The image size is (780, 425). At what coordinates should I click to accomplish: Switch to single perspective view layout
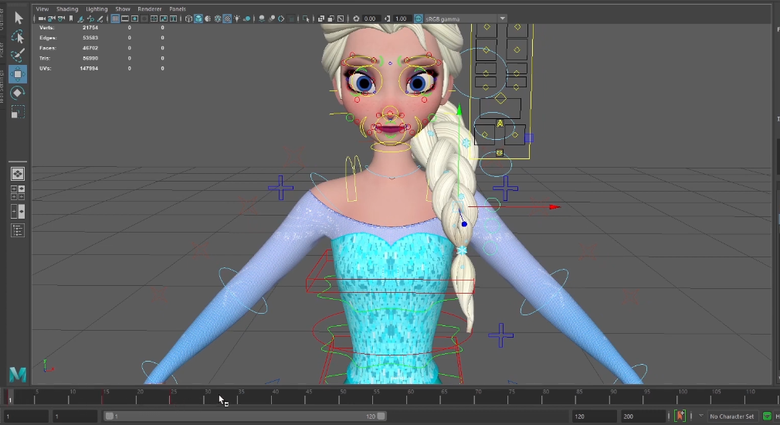pyautogui.click(x=18, y=174)
